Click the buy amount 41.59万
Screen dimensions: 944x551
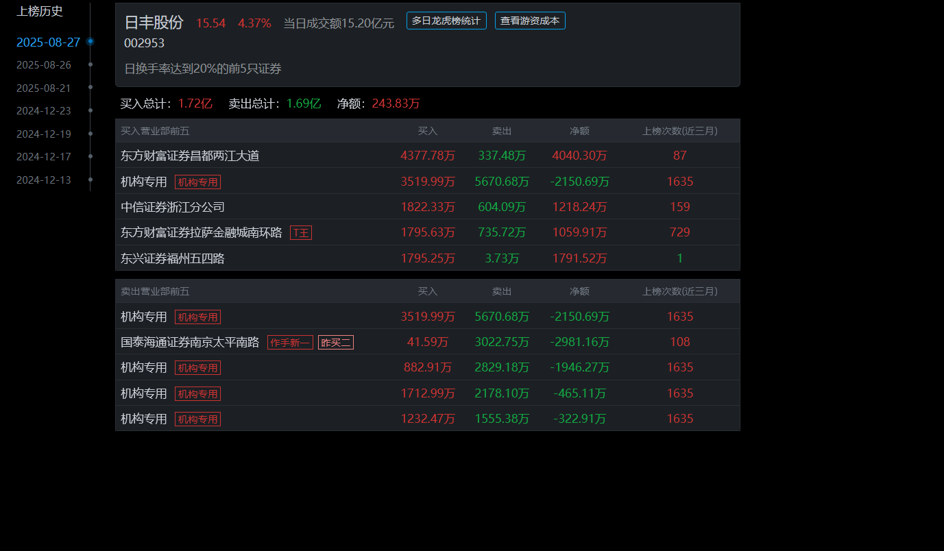pos(428,342)
